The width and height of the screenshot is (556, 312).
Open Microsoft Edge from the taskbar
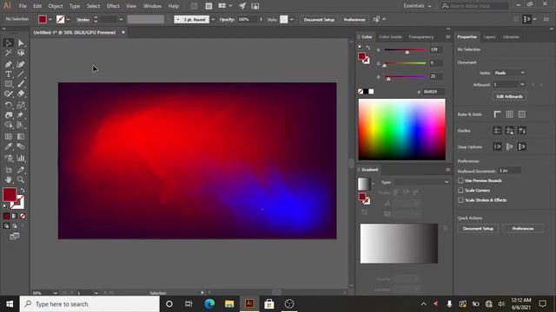(x=209, y=304)
